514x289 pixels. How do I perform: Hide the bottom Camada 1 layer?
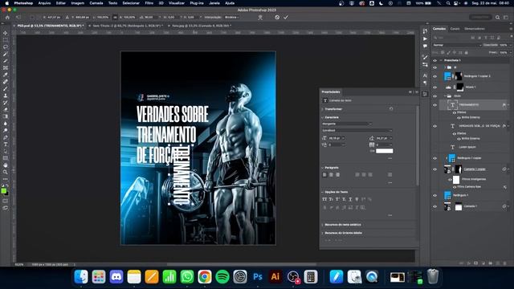click(435, 206)
